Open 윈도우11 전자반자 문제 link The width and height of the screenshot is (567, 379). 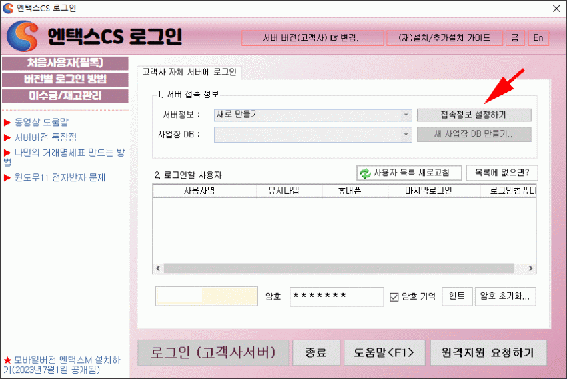tap(59, 178)
